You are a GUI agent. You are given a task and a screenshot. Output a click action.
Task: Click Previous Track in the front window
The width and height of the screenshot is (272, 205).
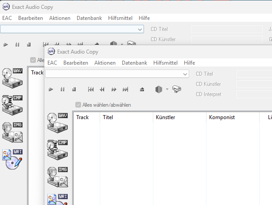click(x=91, y=89)
